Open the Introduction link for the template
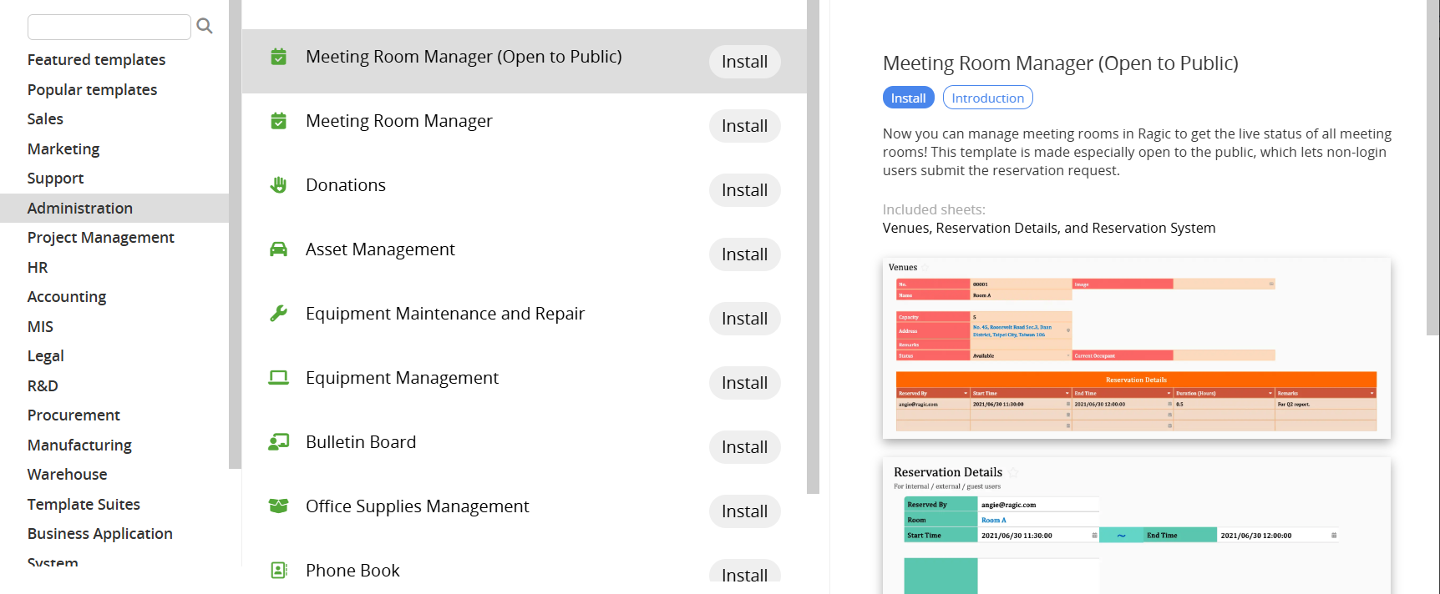The height and width of the screenshot is (594, 1440). [x=987, y=98]
